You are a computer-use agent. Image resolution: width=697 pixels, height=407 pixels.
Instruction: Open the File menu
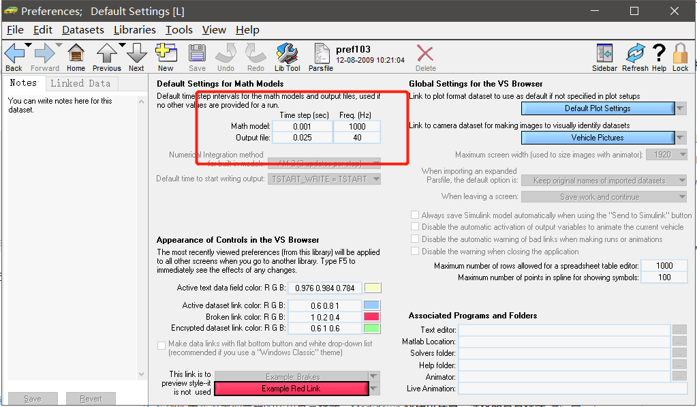[15, 30]
